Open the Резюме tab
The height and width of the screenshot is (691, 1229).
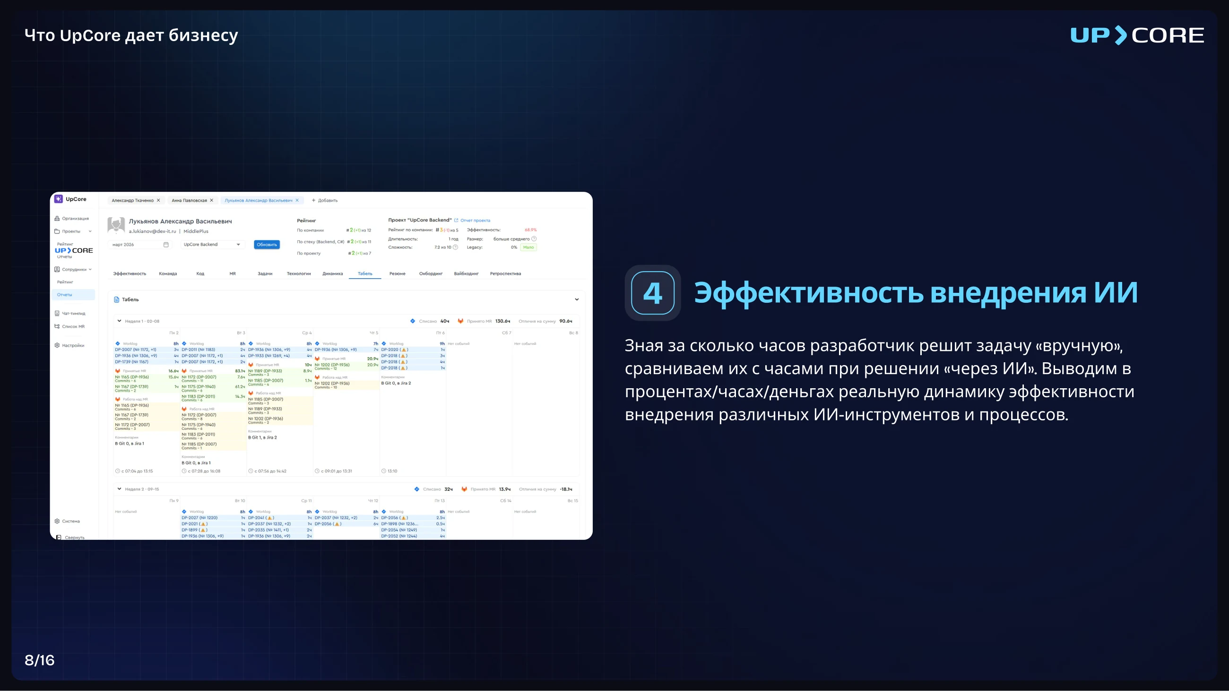[x=398, y=274]
